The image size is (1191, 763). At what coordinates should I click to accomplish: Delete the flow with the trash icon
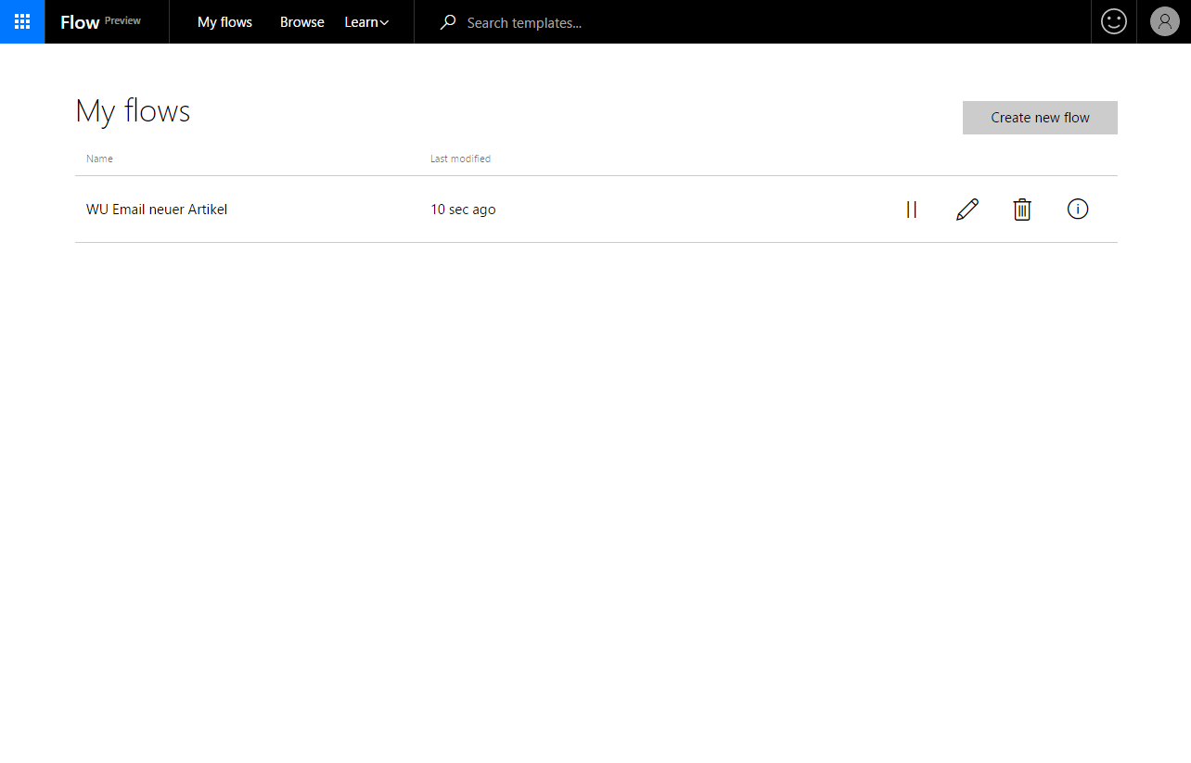point(1022,210)
